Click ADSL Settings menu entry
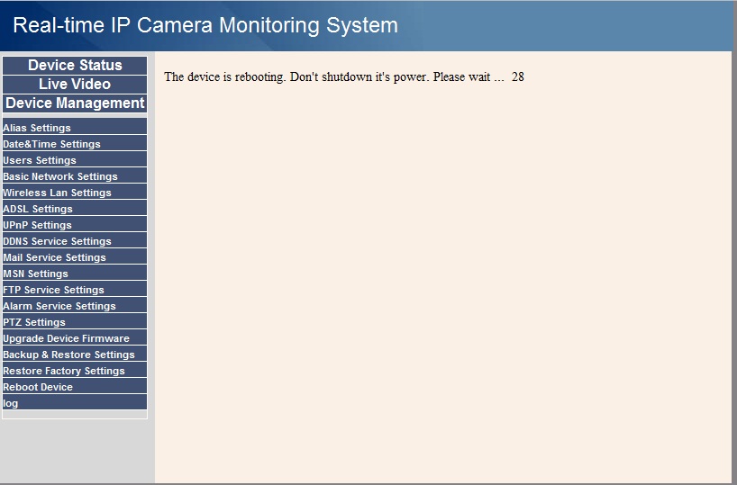 tap(75, 208)
